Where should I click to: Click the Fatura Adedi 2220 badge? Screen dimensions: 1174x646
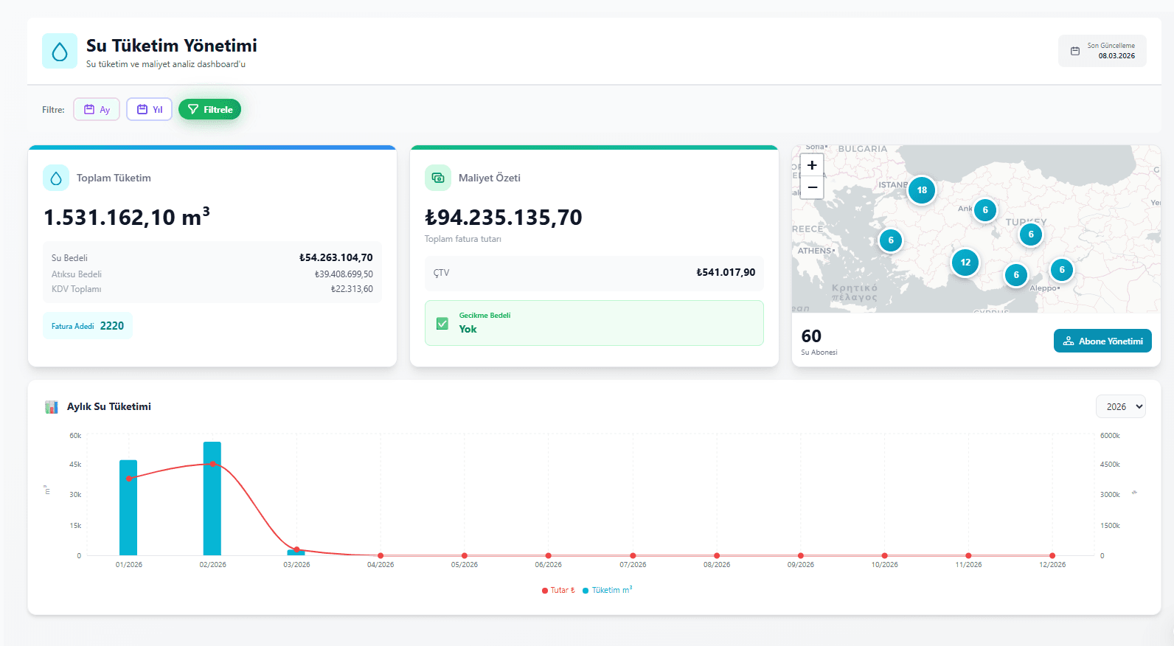tap(88, 326)
